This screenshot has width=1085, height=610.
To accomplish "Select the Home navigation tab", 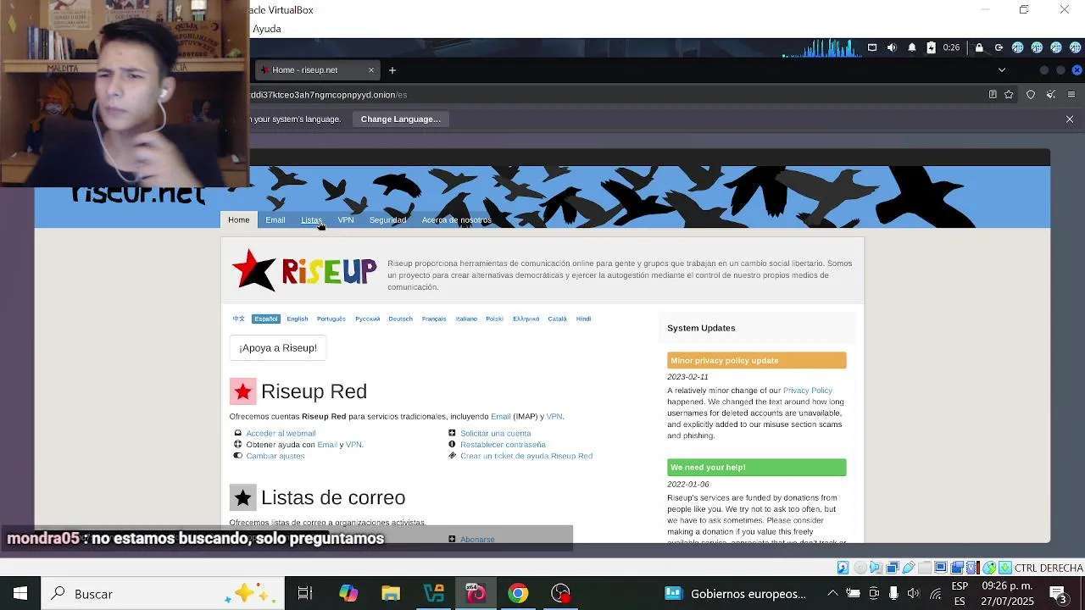I will (239, 220).
